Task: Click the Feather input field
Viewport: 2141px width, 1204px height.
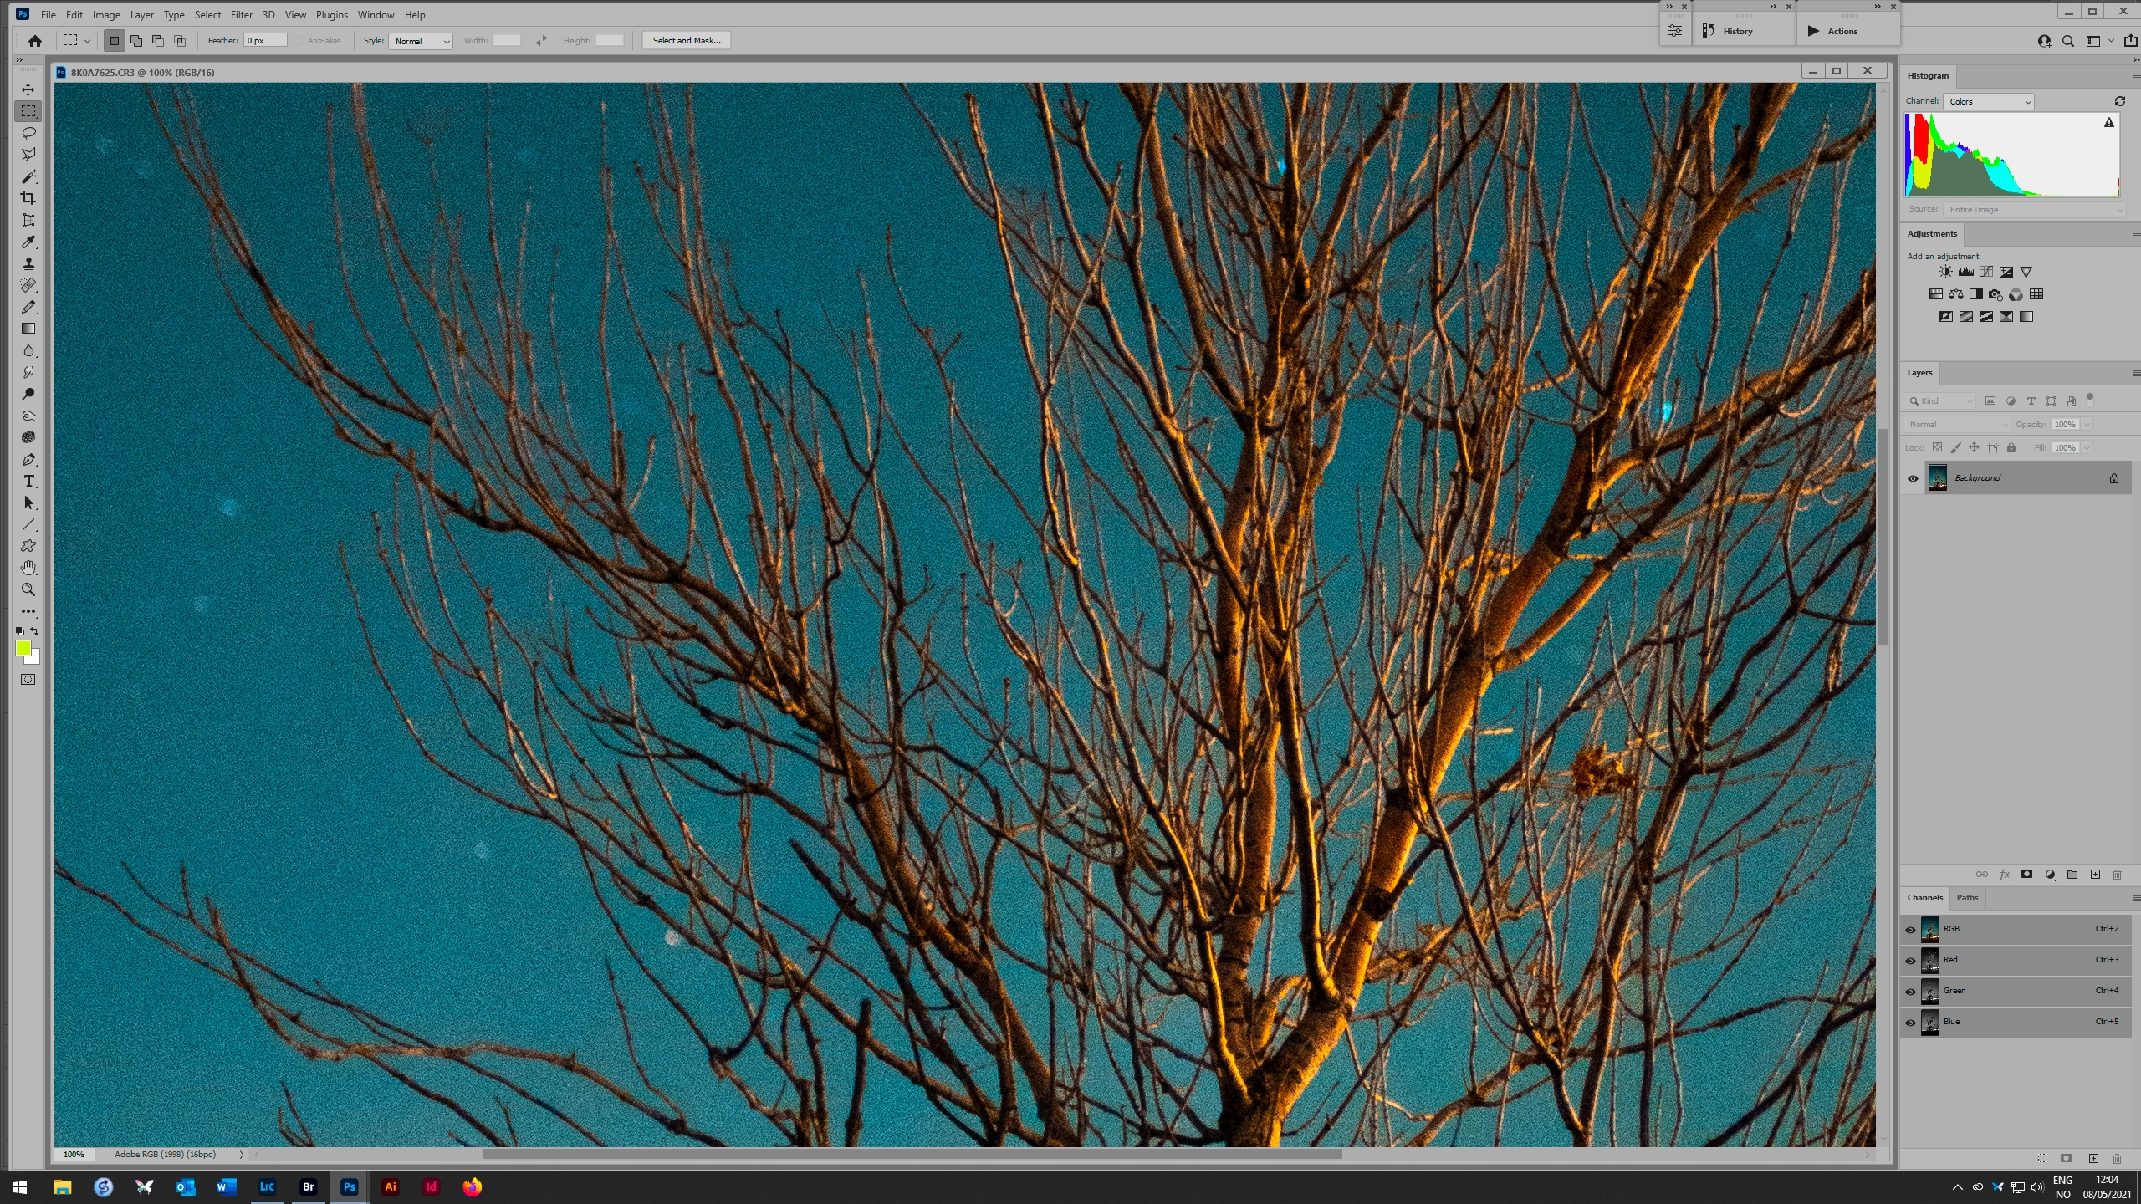Action: tap(265, 41)
